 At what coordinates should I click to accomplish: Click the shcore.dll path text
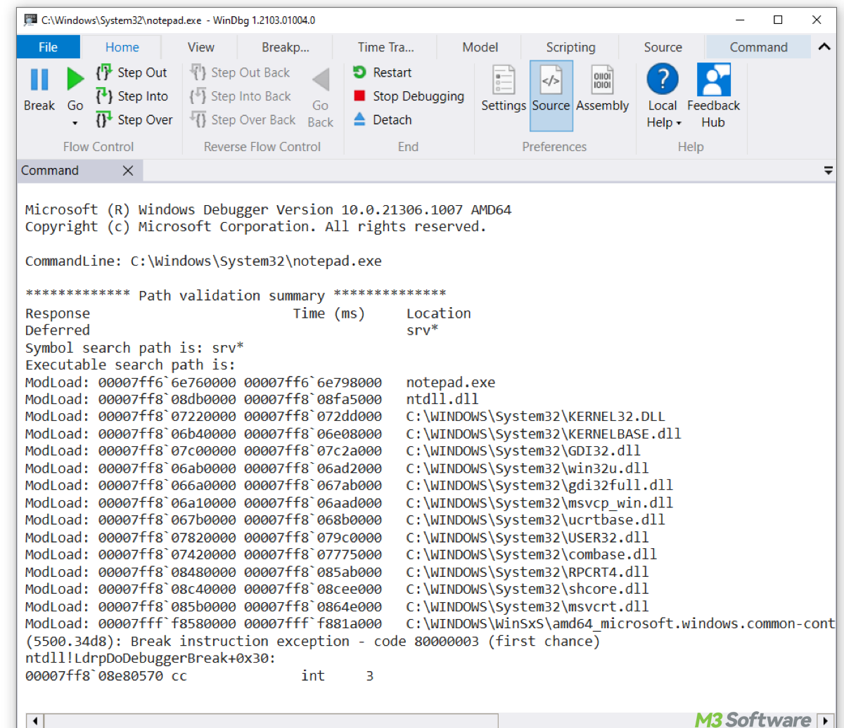click(x=527, y=589)
